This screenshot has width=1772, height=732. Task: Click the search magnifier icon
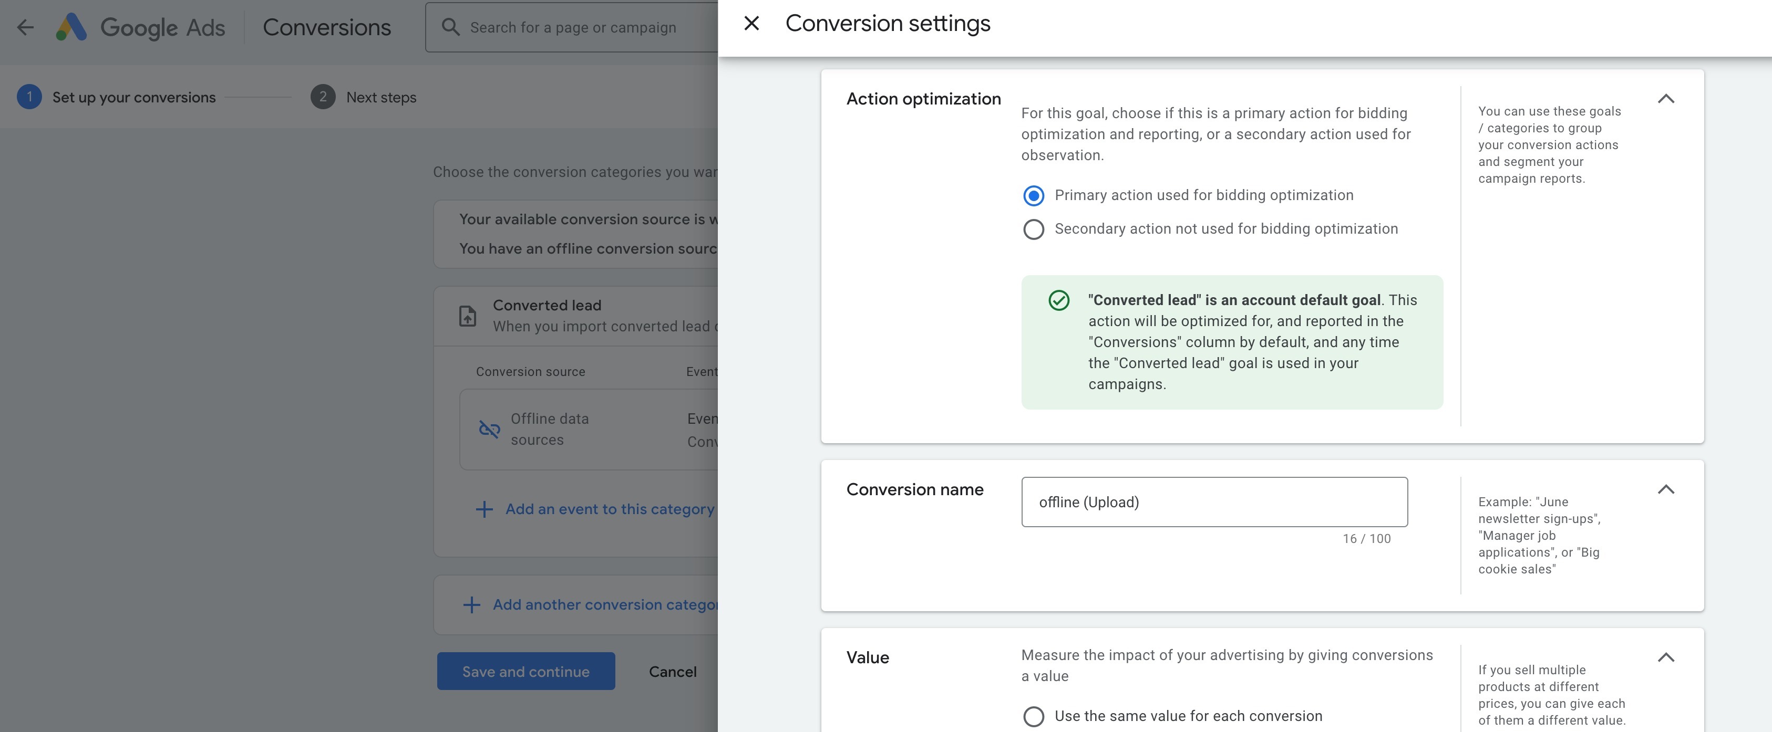click(450, 27)
